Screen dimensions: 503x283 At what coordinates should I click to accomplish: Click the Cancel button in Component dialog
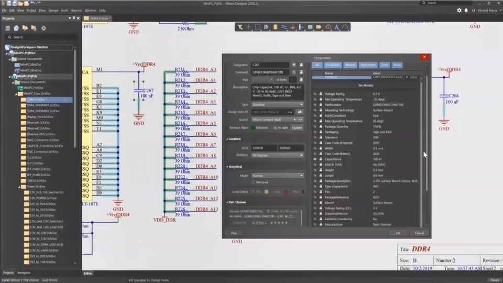pos(419,233)
